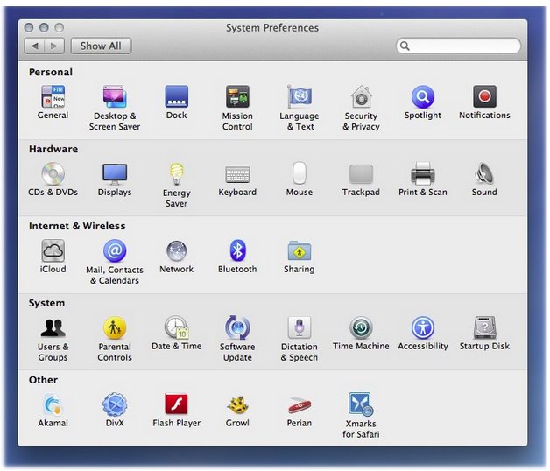Go forward with the right arrow button
The image size is (550, 471).
pyautogui.click(x=54, y=46)
